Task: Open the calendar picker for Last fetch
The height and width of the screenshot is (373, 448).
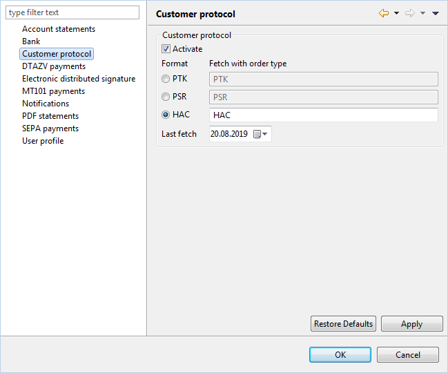Action: click(260, 134)
